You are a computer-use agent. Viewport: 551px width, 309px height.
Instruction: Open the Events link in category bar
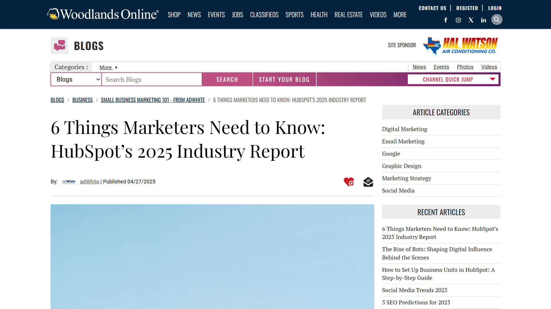coord(441,67)
